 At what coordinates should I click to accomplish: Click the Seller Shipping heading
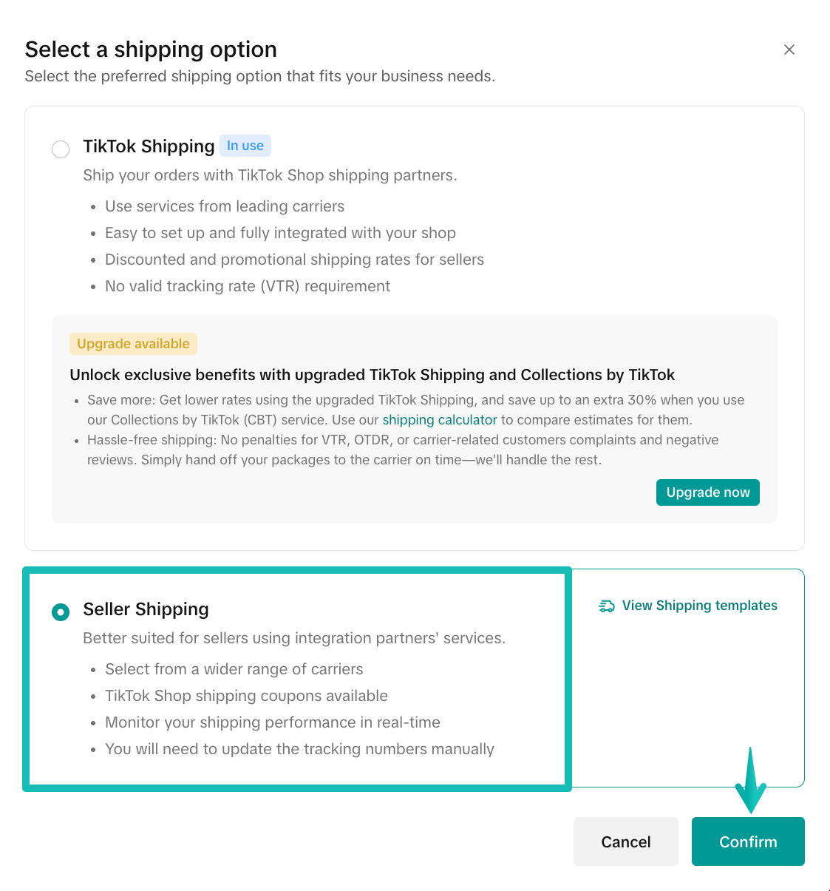[x=146, y=609]
